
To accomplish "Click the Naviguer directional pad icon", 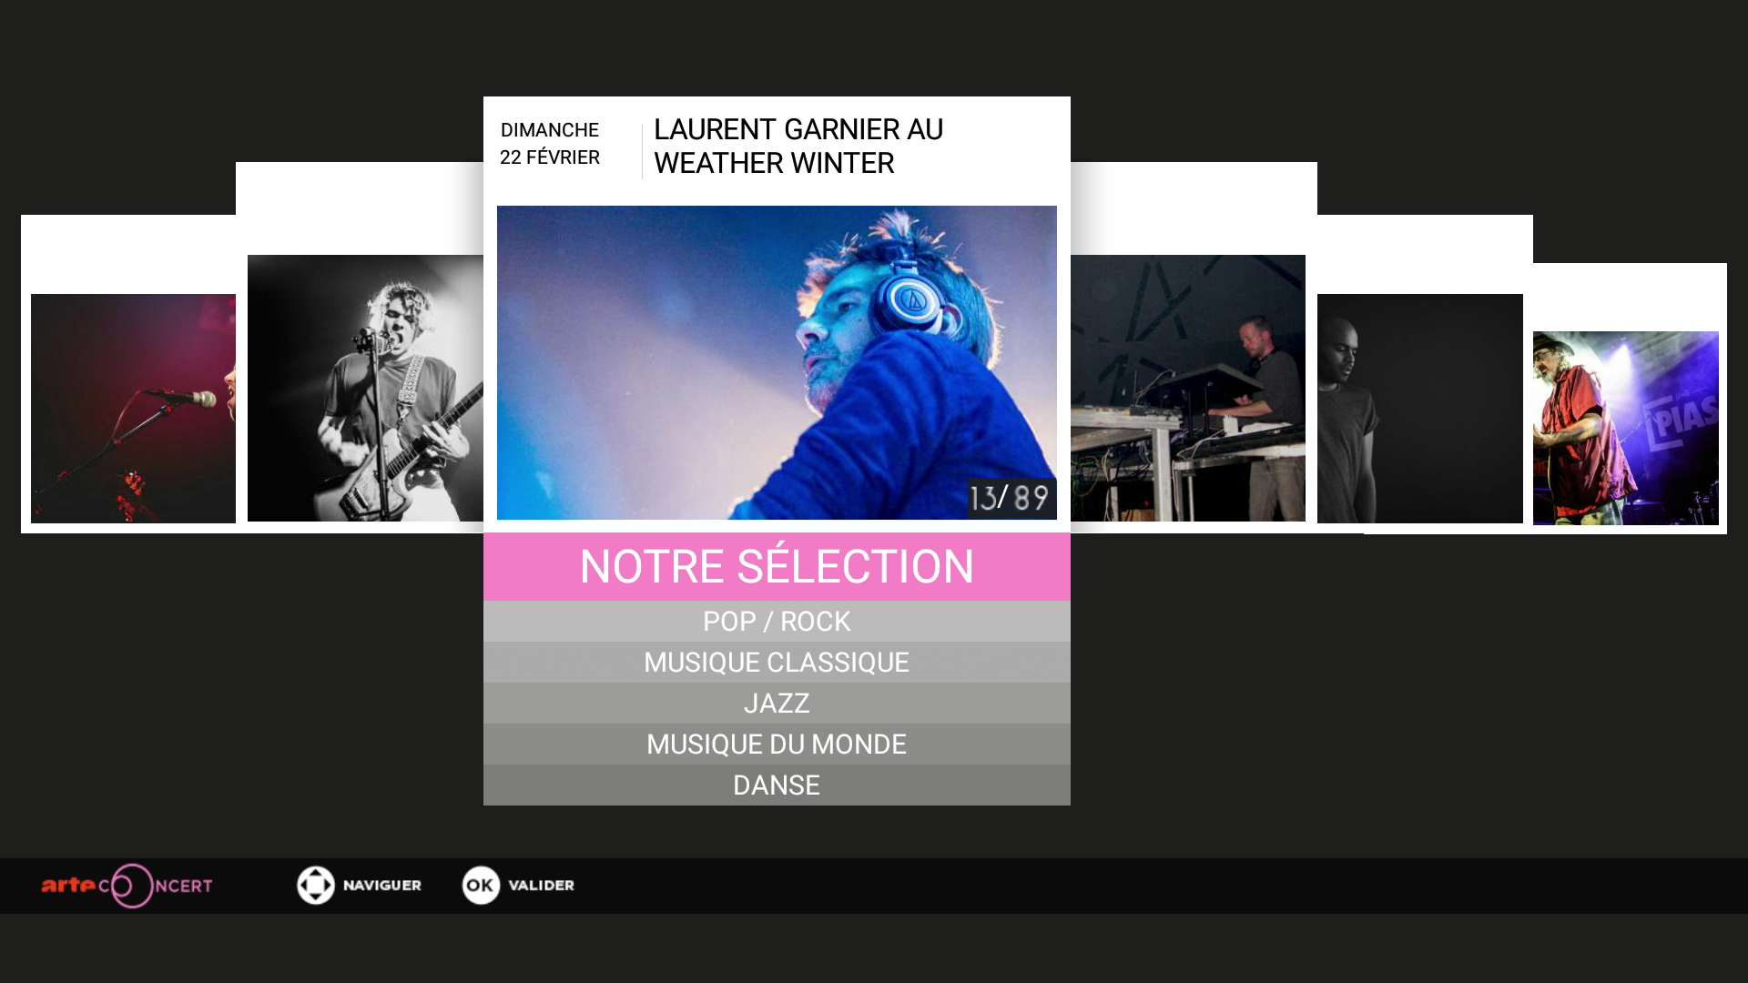I will click(316, 886).
